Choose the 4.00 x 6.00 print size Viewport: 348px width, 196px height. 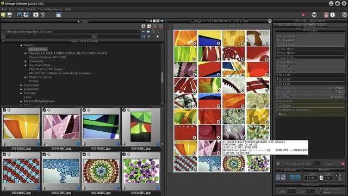click(x=310, y=79)
